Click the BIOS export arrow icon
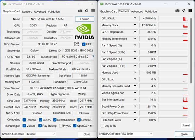The image size is (195, 140). 77,44
